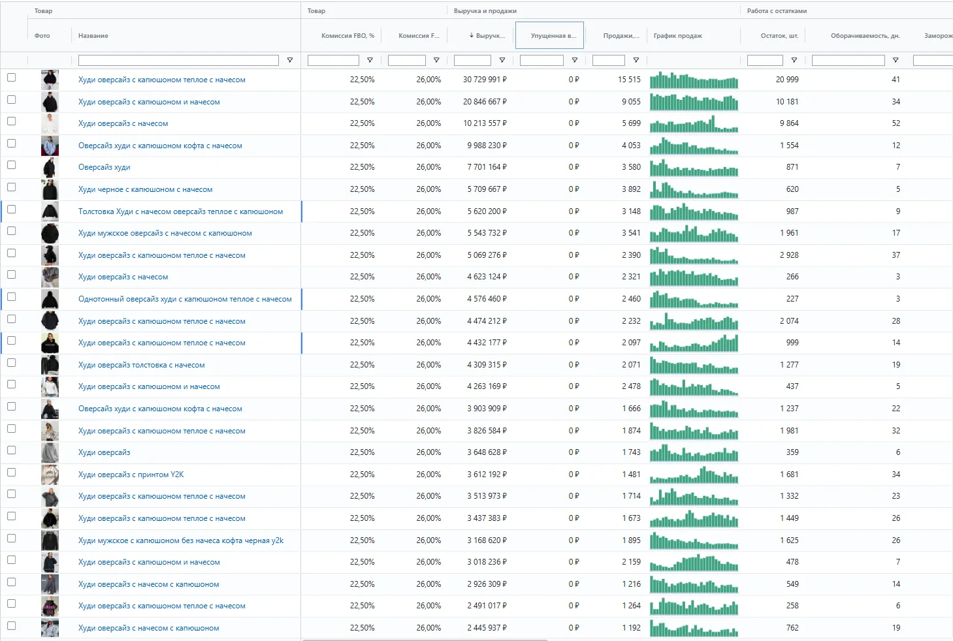953x641 pixels.
Task: Check the row with revenue 2 445 937 ₽
Action: click(x=11, y=626)
